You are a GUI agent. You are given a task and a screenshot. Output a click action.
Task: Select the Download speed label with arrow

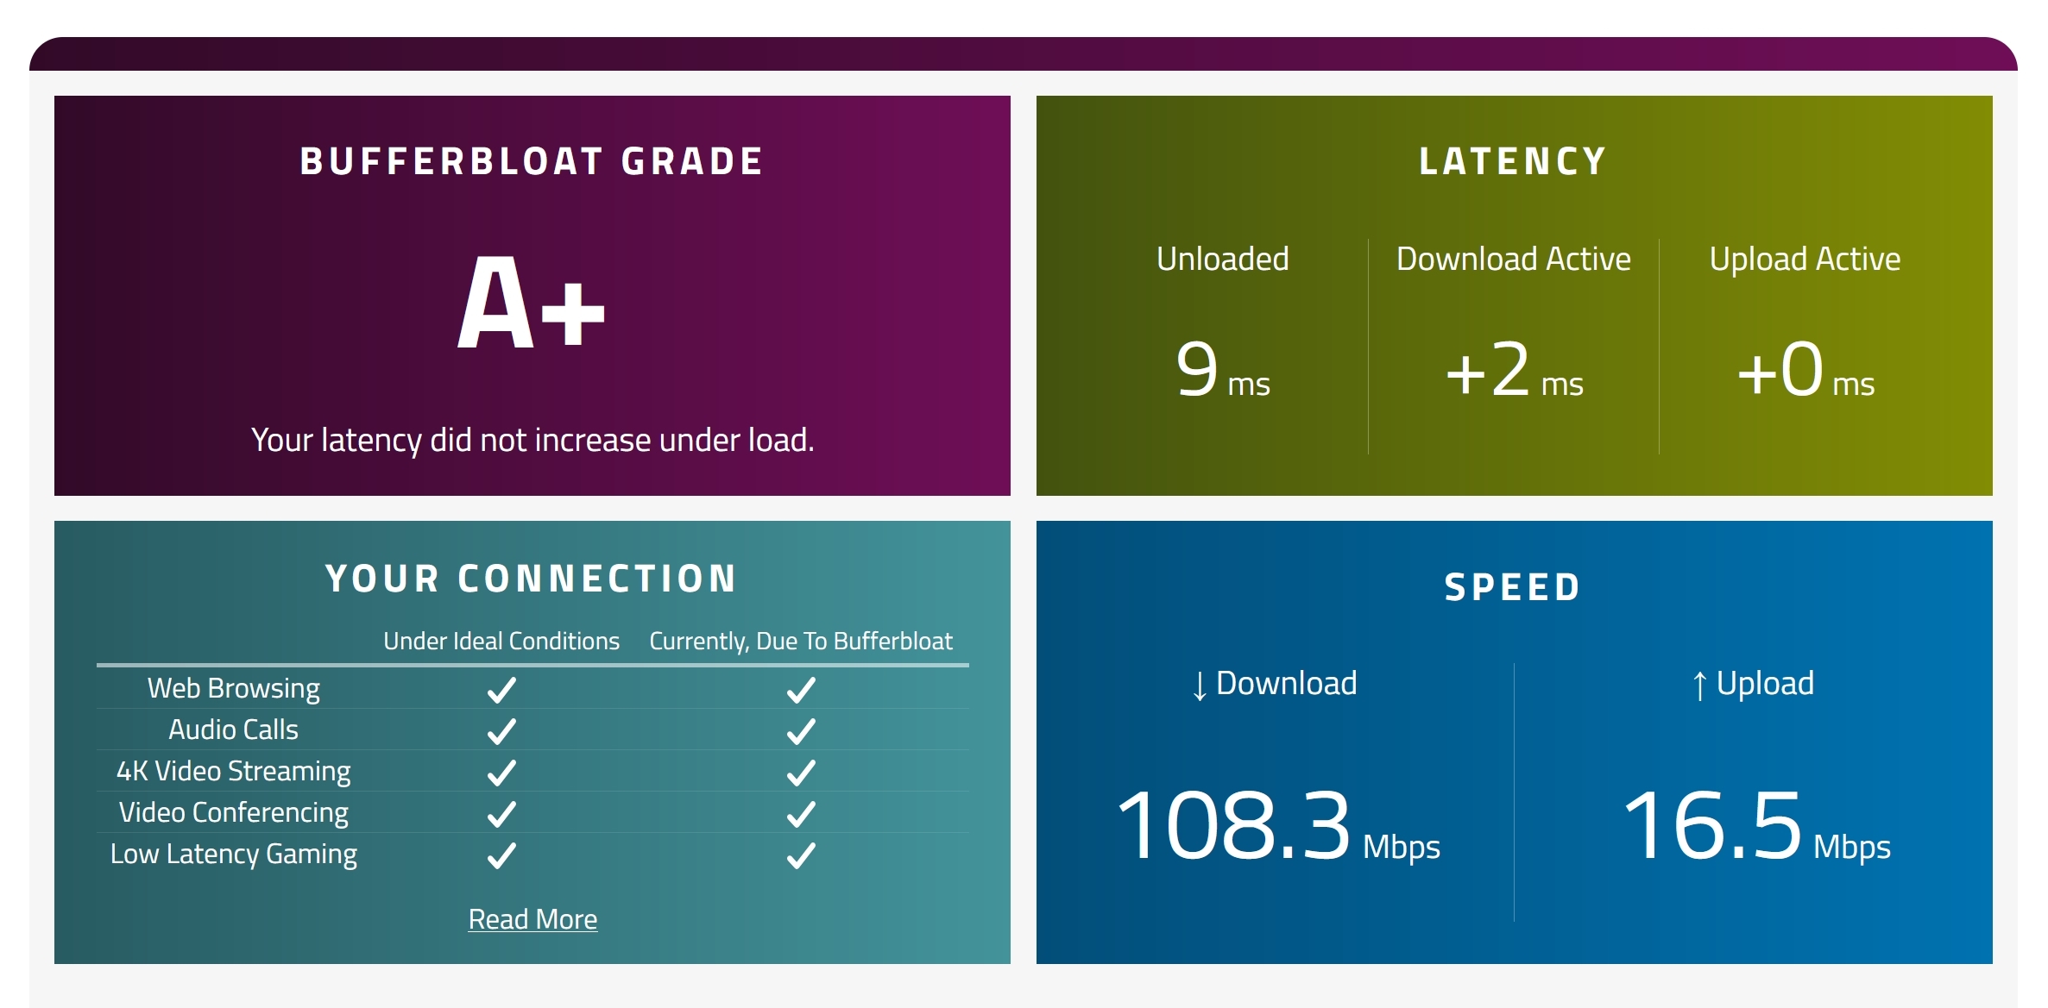click(1274, 684)
